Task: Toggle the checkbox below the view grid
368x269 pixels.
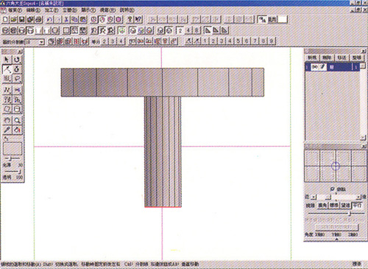Action: (x=332, y=189)
